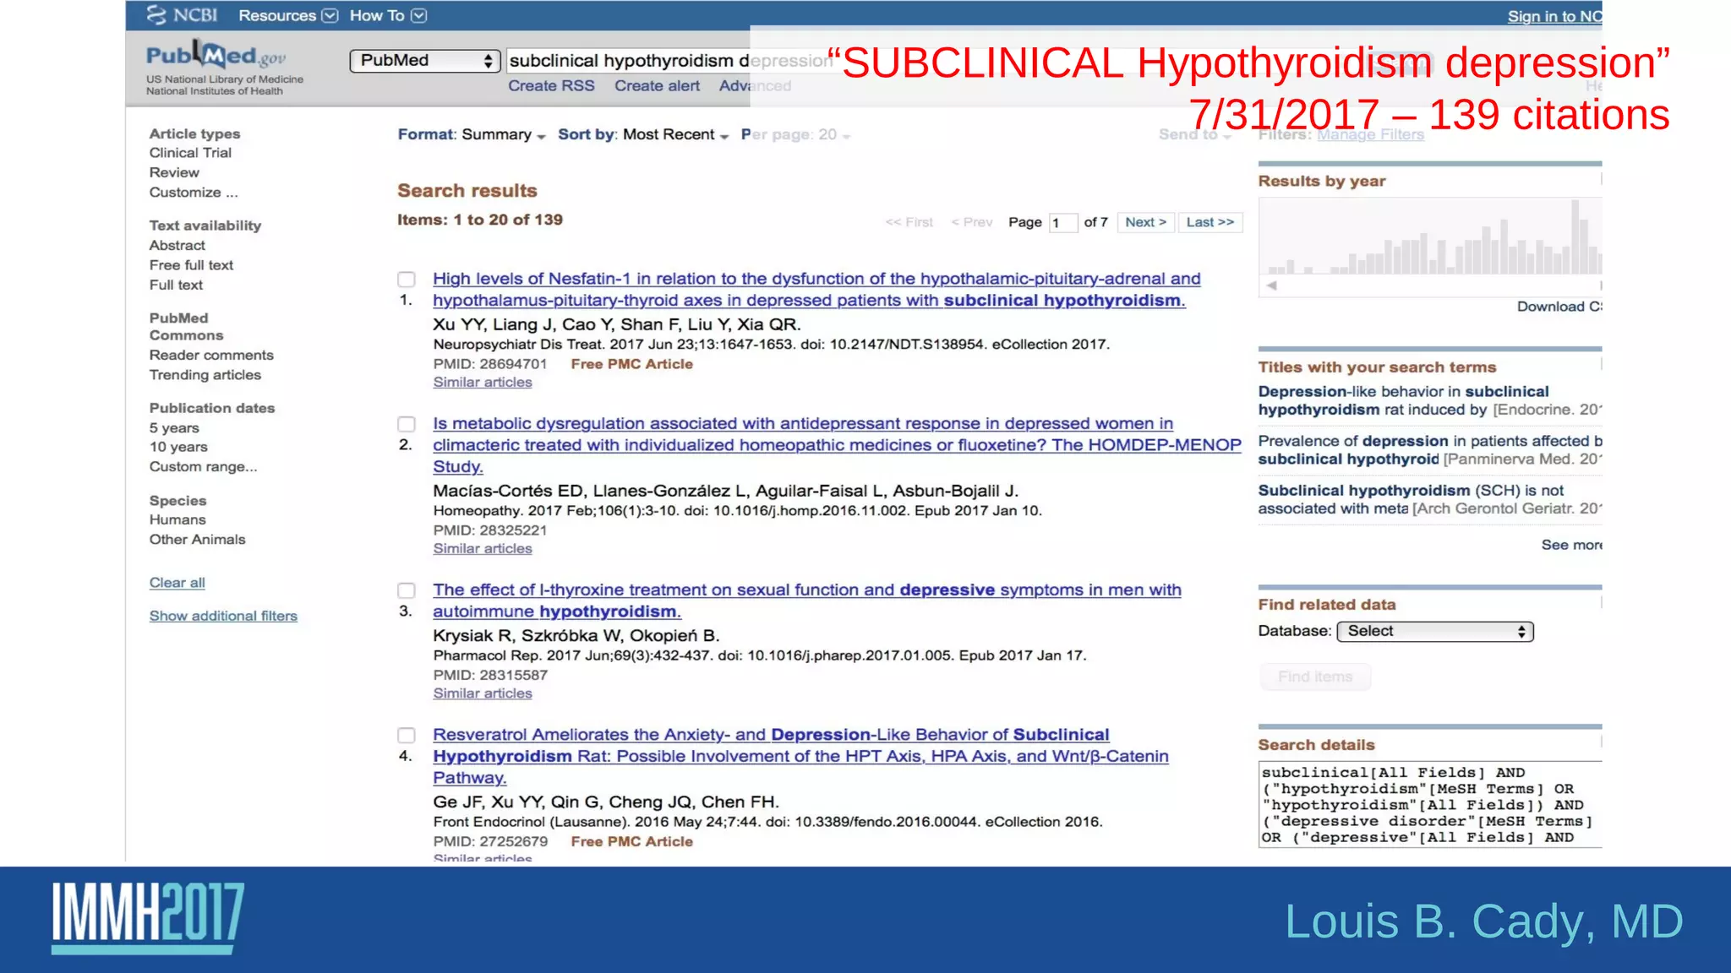Click Show additional filters
Screen dimensions: 1731x973
point(223,616)
